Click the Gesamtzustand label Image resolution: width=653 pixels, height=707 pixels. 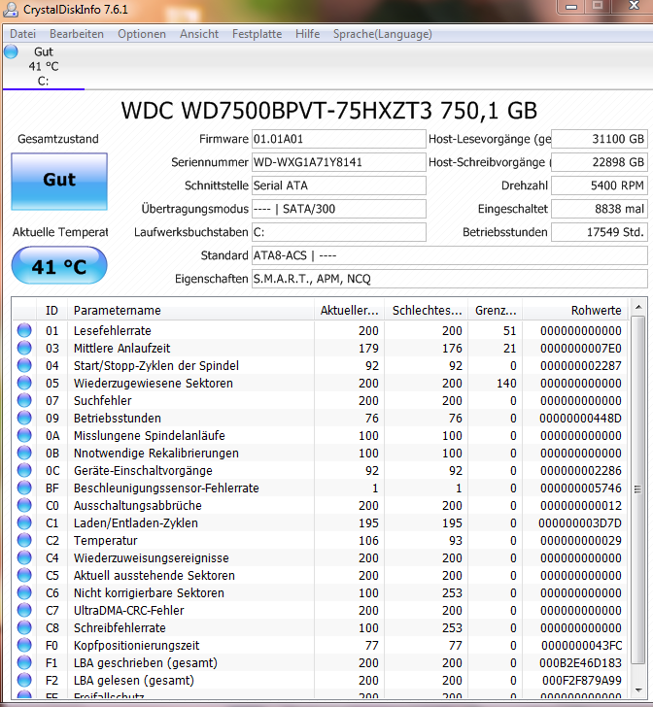[58, 139]
